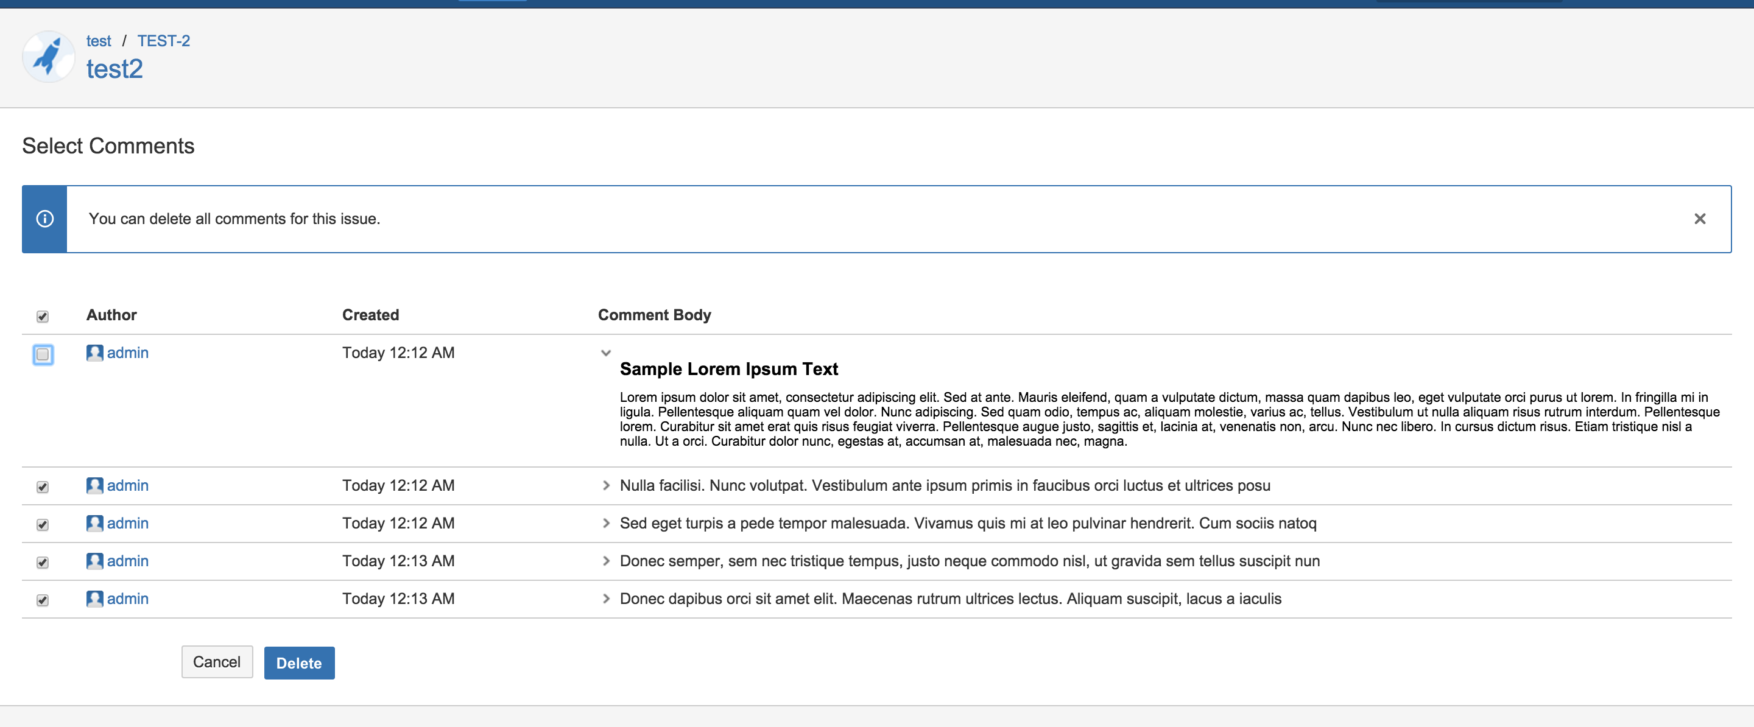1754x727 pixels.
Task: Click the avatar icon beside the Donec semper comment
Action: pyautogui.click(x=94, y=561)
